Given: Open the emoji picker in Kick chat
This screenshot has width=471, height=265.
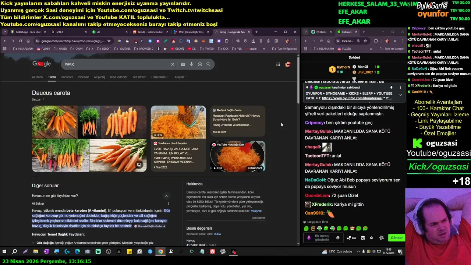Looking at the screenshot, I should (x=338, y=238).
